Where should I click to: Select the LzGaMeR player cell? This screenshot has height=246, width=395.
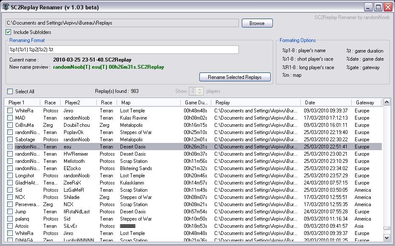tap(74, 190)
